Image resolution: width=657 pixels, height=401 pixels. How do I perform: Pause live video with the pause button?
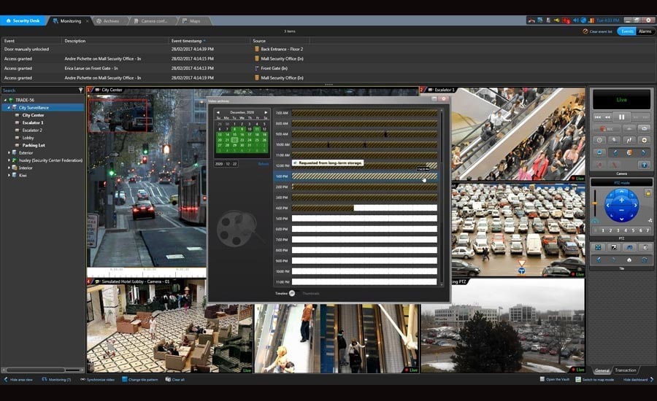tap(621, 117)
